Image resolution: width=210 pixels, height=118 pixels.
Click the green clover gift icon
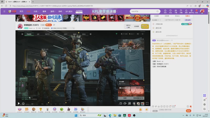click(x=62, y=109)
